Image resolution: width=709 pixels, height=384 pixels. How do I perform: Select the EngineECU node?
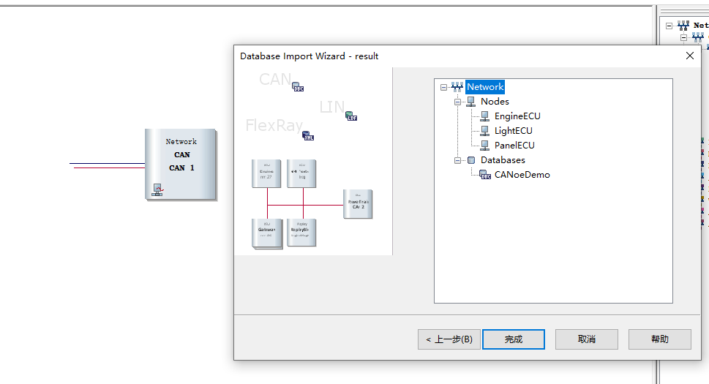[x=517, y=116]
